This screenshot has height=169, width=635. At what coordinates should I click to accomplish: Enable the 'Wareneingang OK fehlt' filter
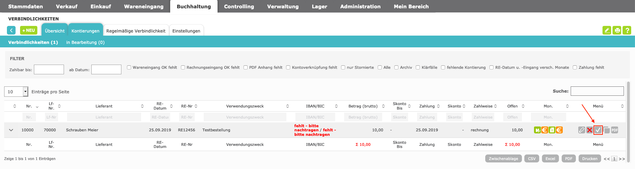pyautogui.click(x=129, y=67)
